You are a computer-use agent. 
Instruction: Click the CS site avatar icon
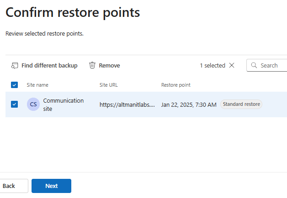33,104
